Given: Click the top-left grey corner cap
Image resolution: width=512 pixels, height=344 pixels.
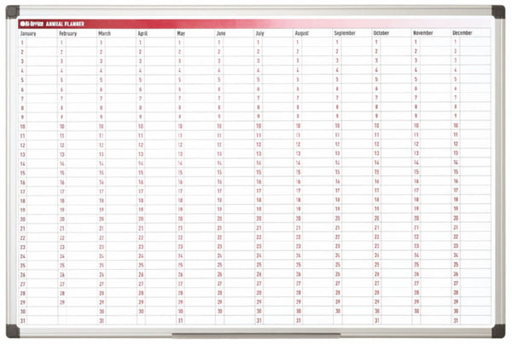Looking at the screenshot, I should 11,11.
